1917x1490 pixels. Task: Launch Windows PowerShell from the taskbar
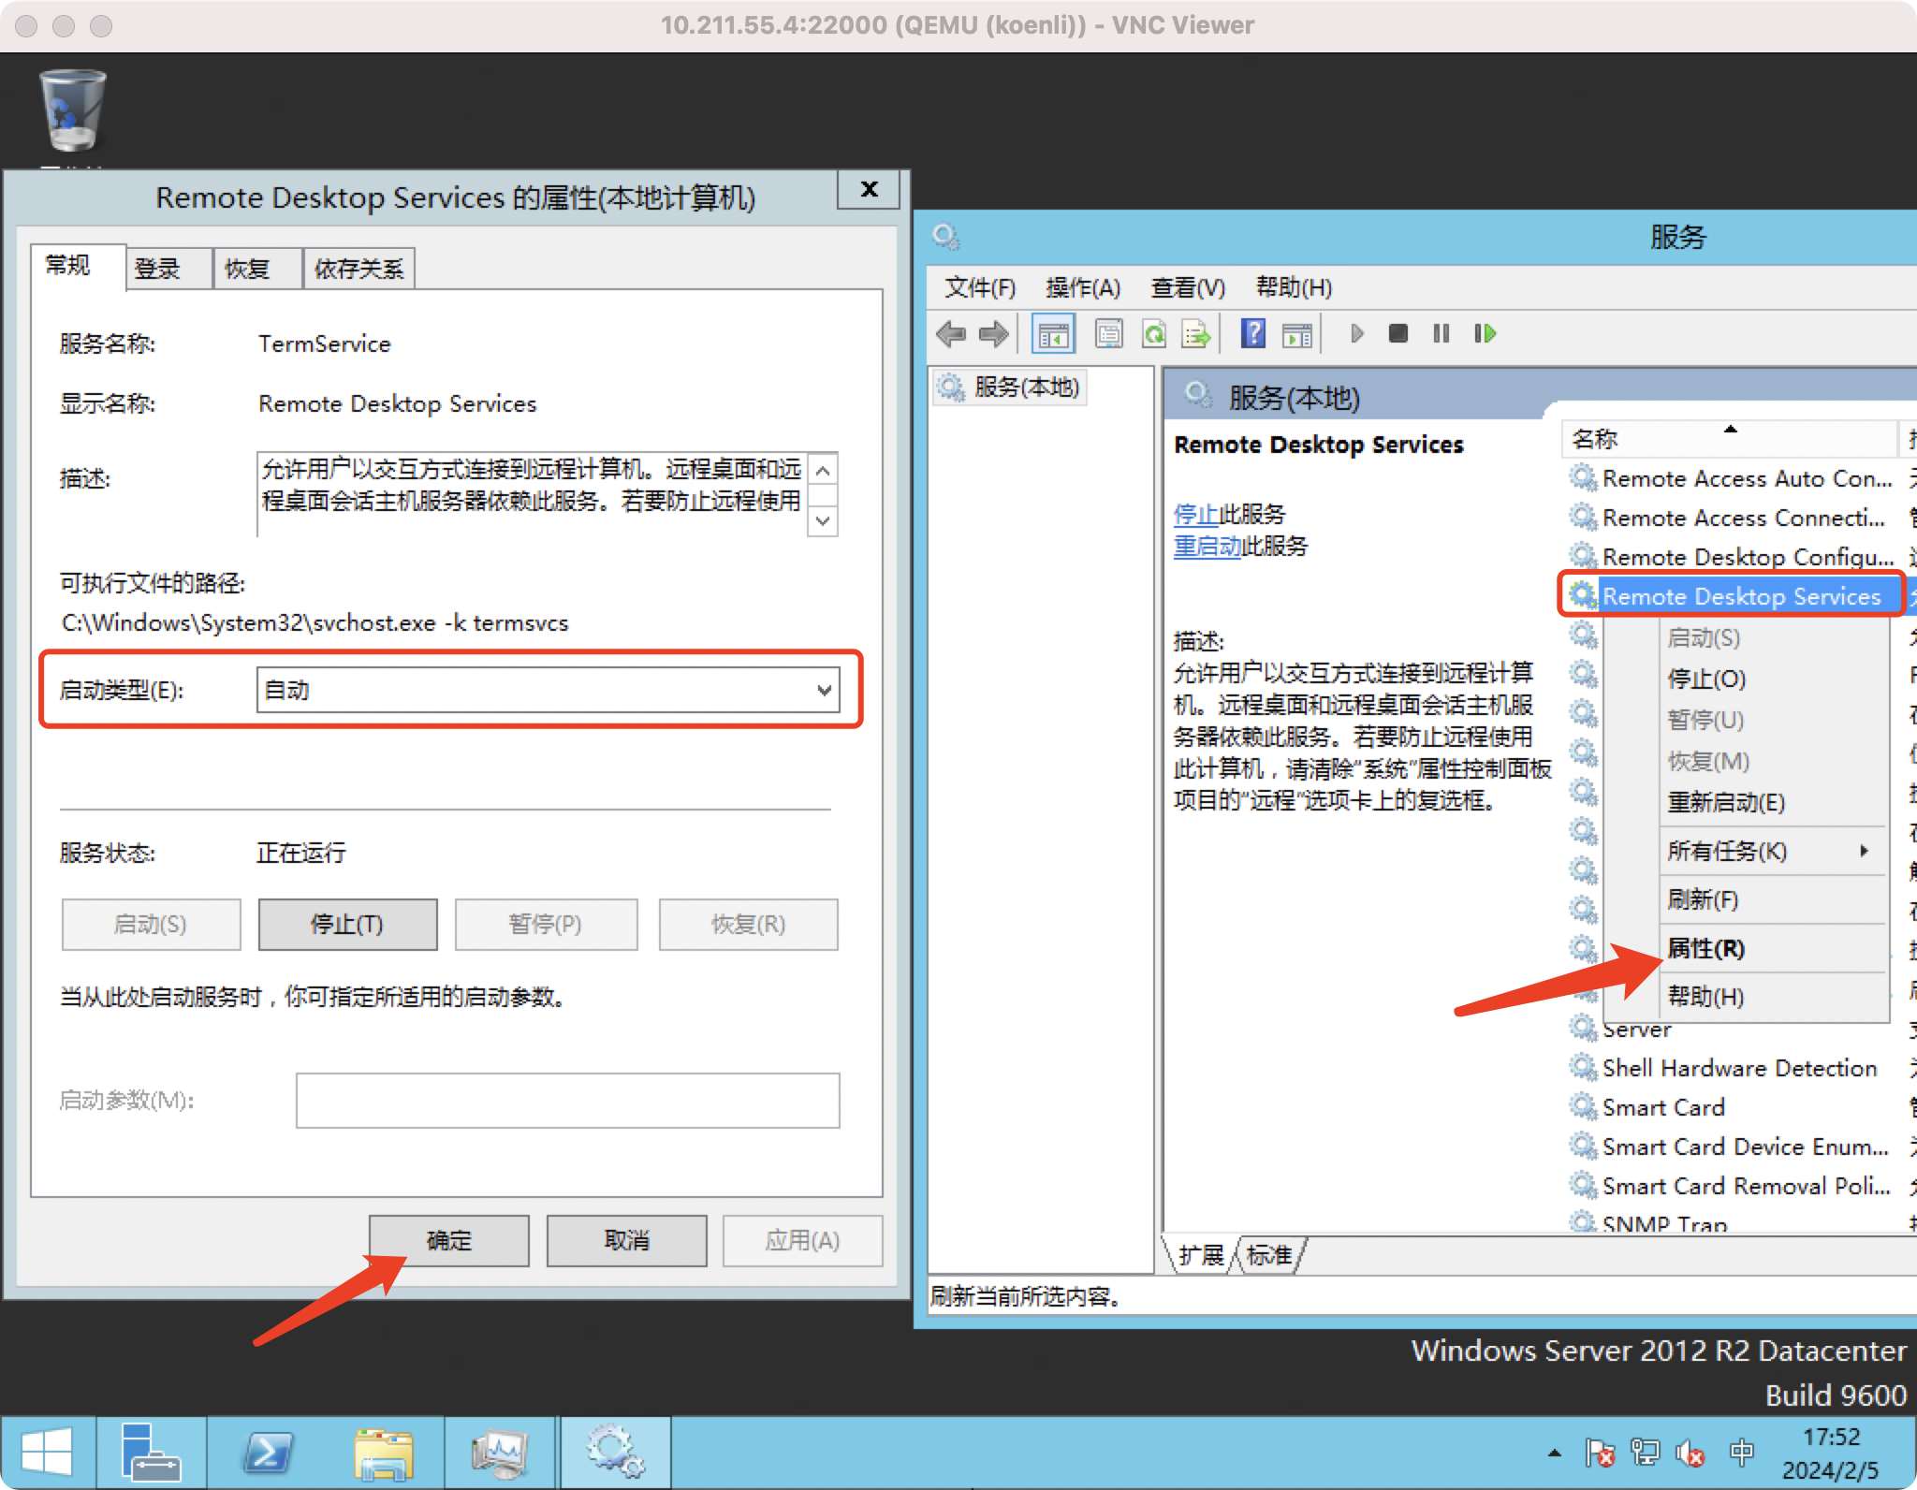[x=269, y=1452]
